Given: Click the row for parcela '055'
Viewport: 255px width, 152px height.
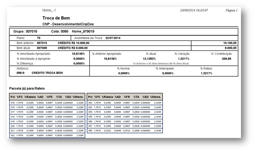Looking at the screenshot, I should coord(125,117).
